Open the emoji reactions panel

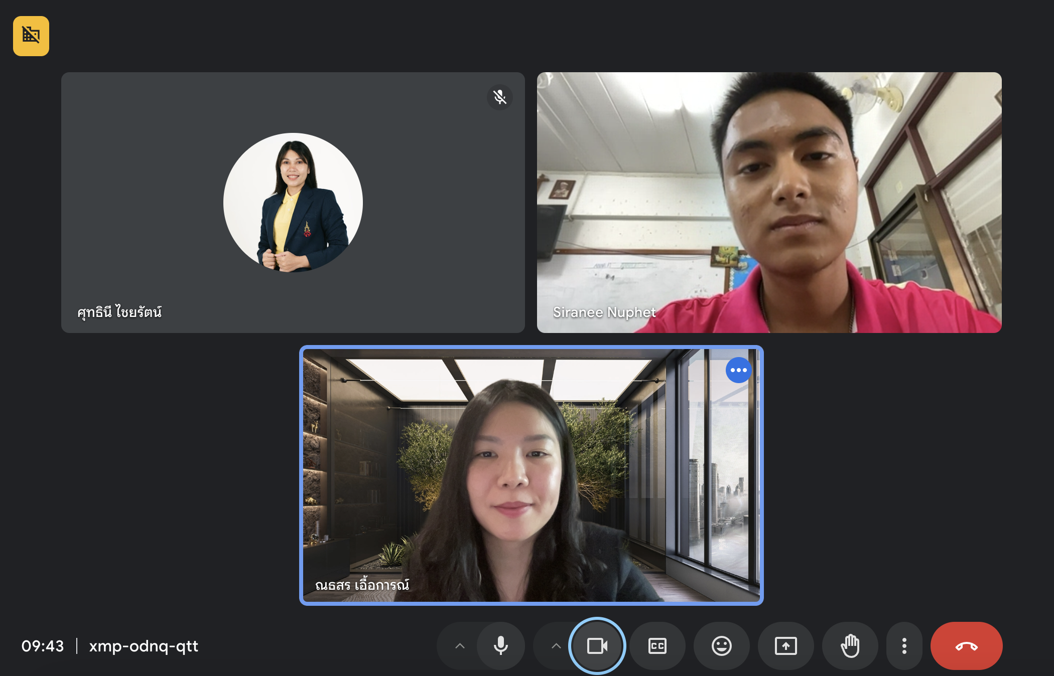tap(721, 646)
